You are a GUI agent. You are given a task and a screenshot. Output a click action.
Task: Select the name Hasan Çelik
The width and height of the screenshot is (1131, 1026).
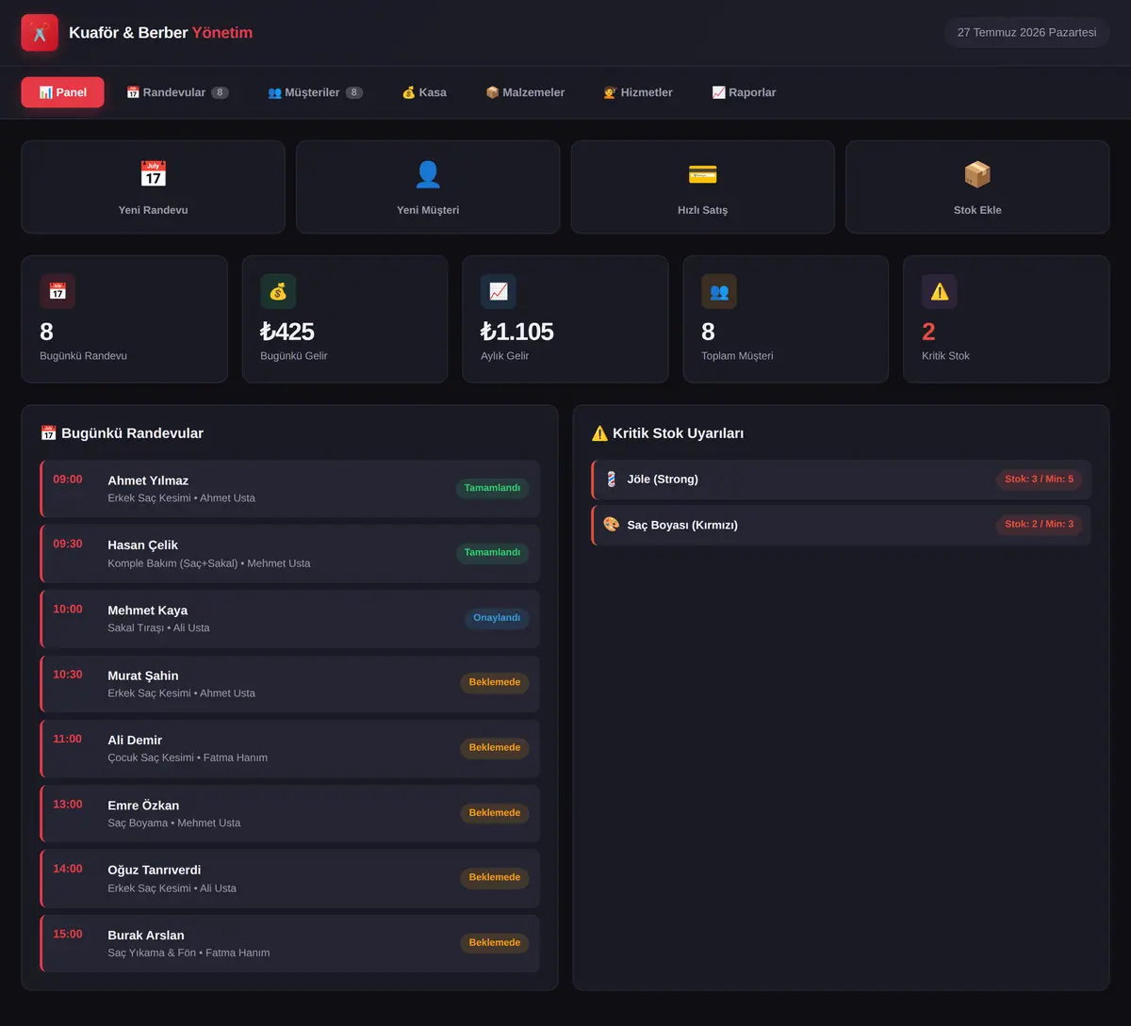pyautogui.click(x=142, y=545)
